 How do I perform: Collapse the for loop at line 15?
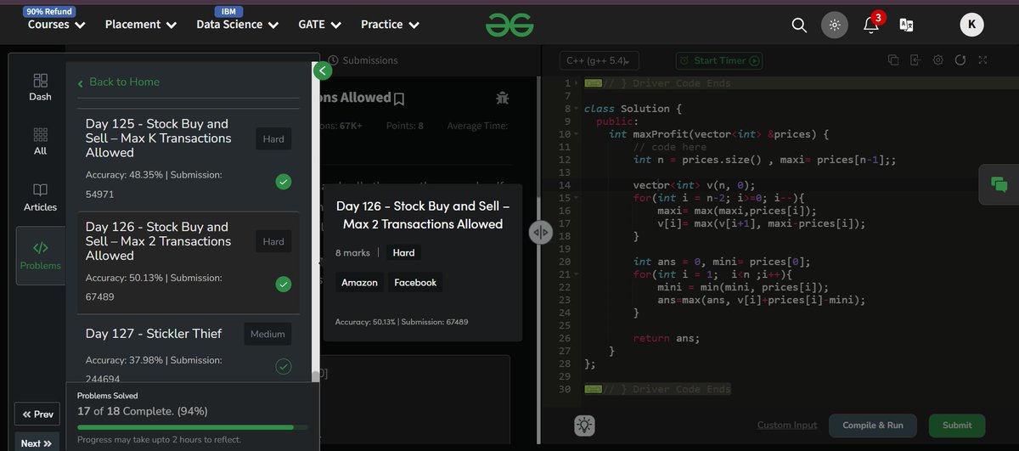pyautogui.click(x=577, y=198)
